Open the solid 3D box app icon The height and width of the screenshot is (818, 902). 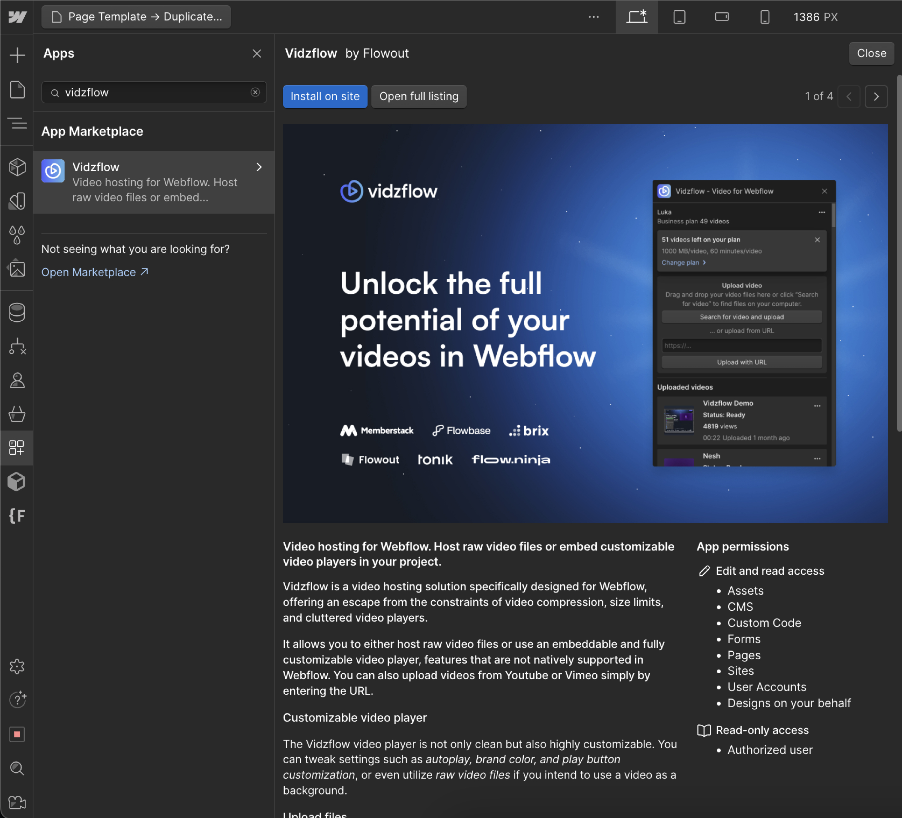pyautogui.click(x=17, y=482)
